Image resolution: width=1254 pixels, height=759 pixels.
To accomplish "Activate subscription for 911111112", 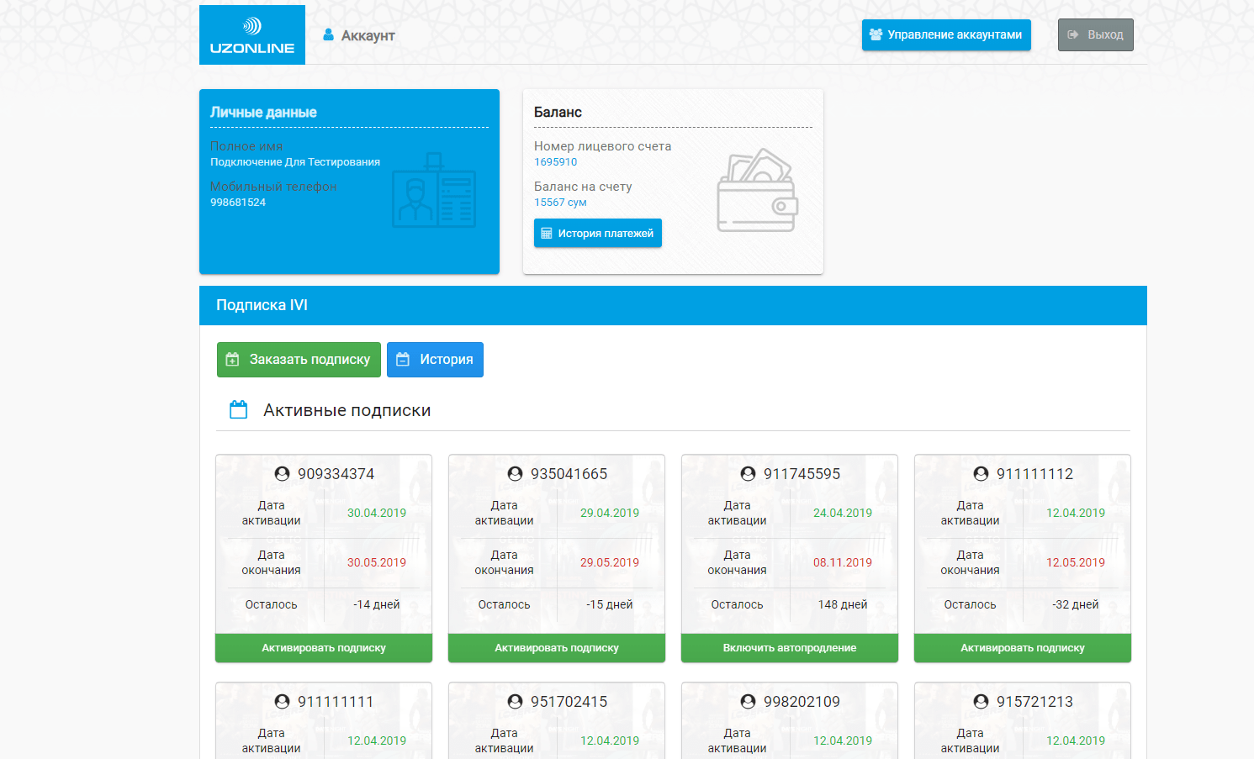I will (x=1023, y=648).
